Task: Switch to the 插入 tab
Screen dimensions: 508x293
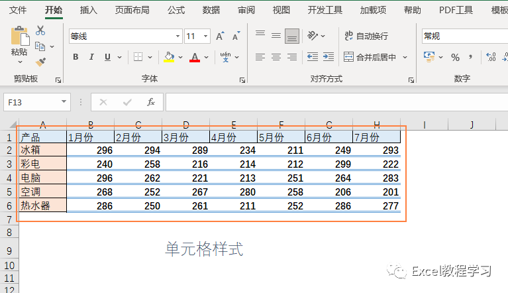Action: (89, 10)
